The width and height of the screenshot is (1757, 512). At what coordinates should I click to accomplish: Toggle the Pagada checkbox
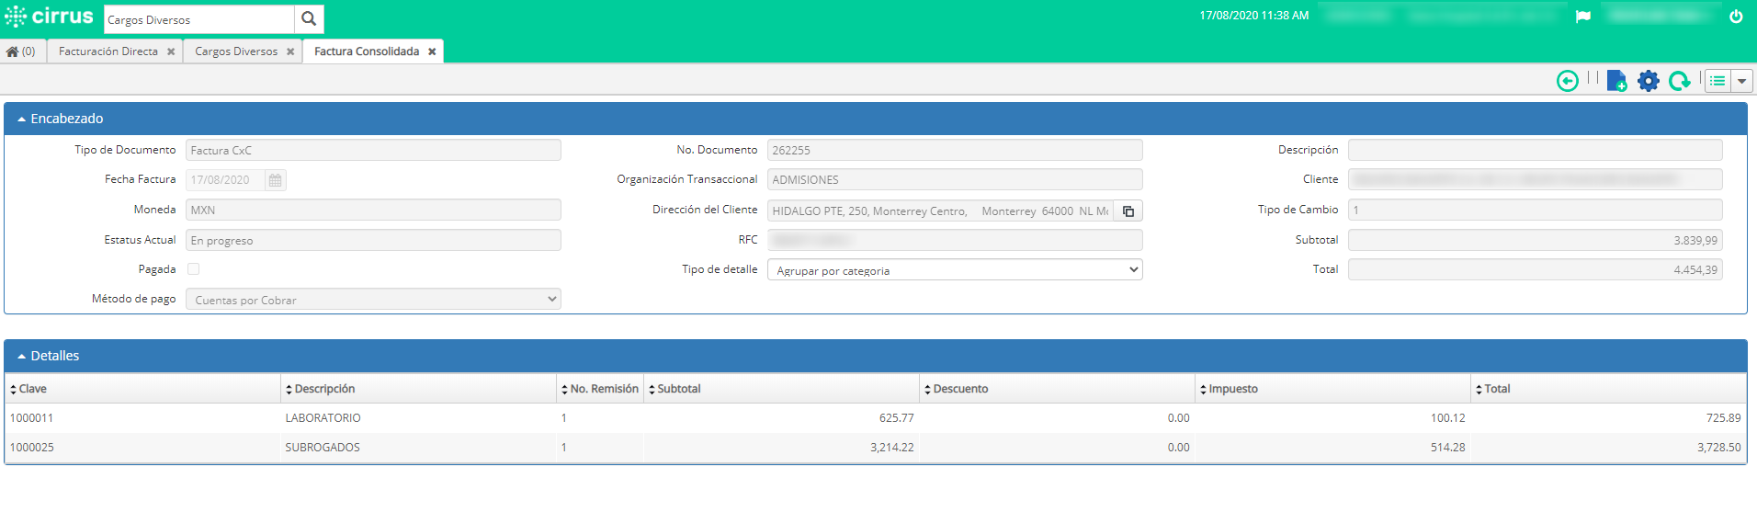click(193, 269)
